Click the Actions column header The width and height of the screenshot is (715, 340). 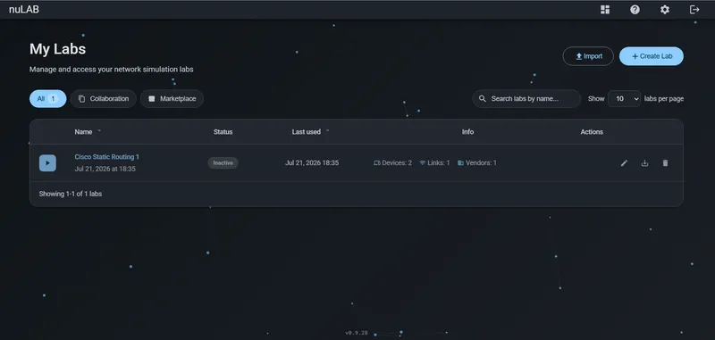coord(592,132)
